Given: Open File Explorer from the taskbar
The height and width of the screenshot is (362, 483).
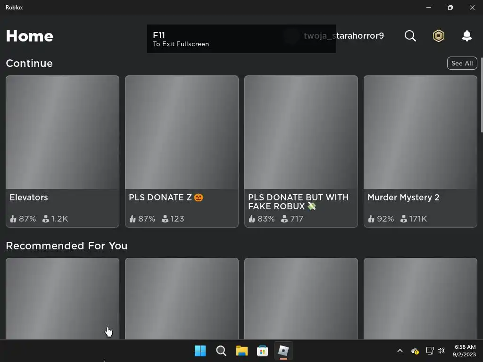Looking at the screenshot, I should tap(242, 351).
